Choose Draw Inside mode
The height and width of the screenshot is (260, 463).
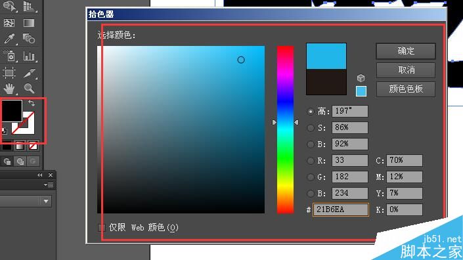click(33, 162)
